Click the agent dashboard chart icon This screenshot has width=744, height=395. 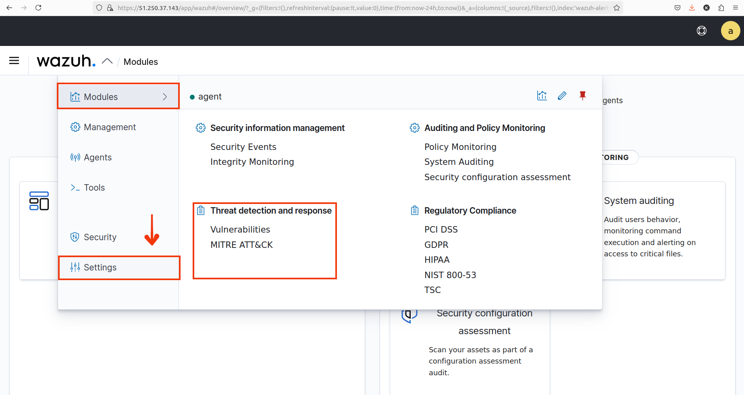pyautogui.click(x=542, y=96)
